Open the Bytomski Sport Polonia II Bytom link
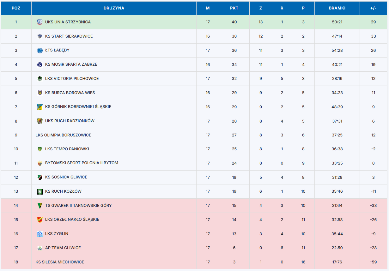This screenshot has width=389, height=271. (x=82, y=163)
